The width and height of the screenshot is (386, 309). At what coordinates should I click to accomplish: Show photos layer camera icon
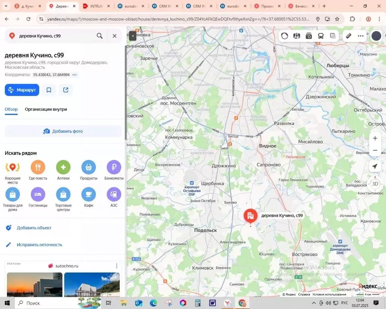[x=309, y=36]
